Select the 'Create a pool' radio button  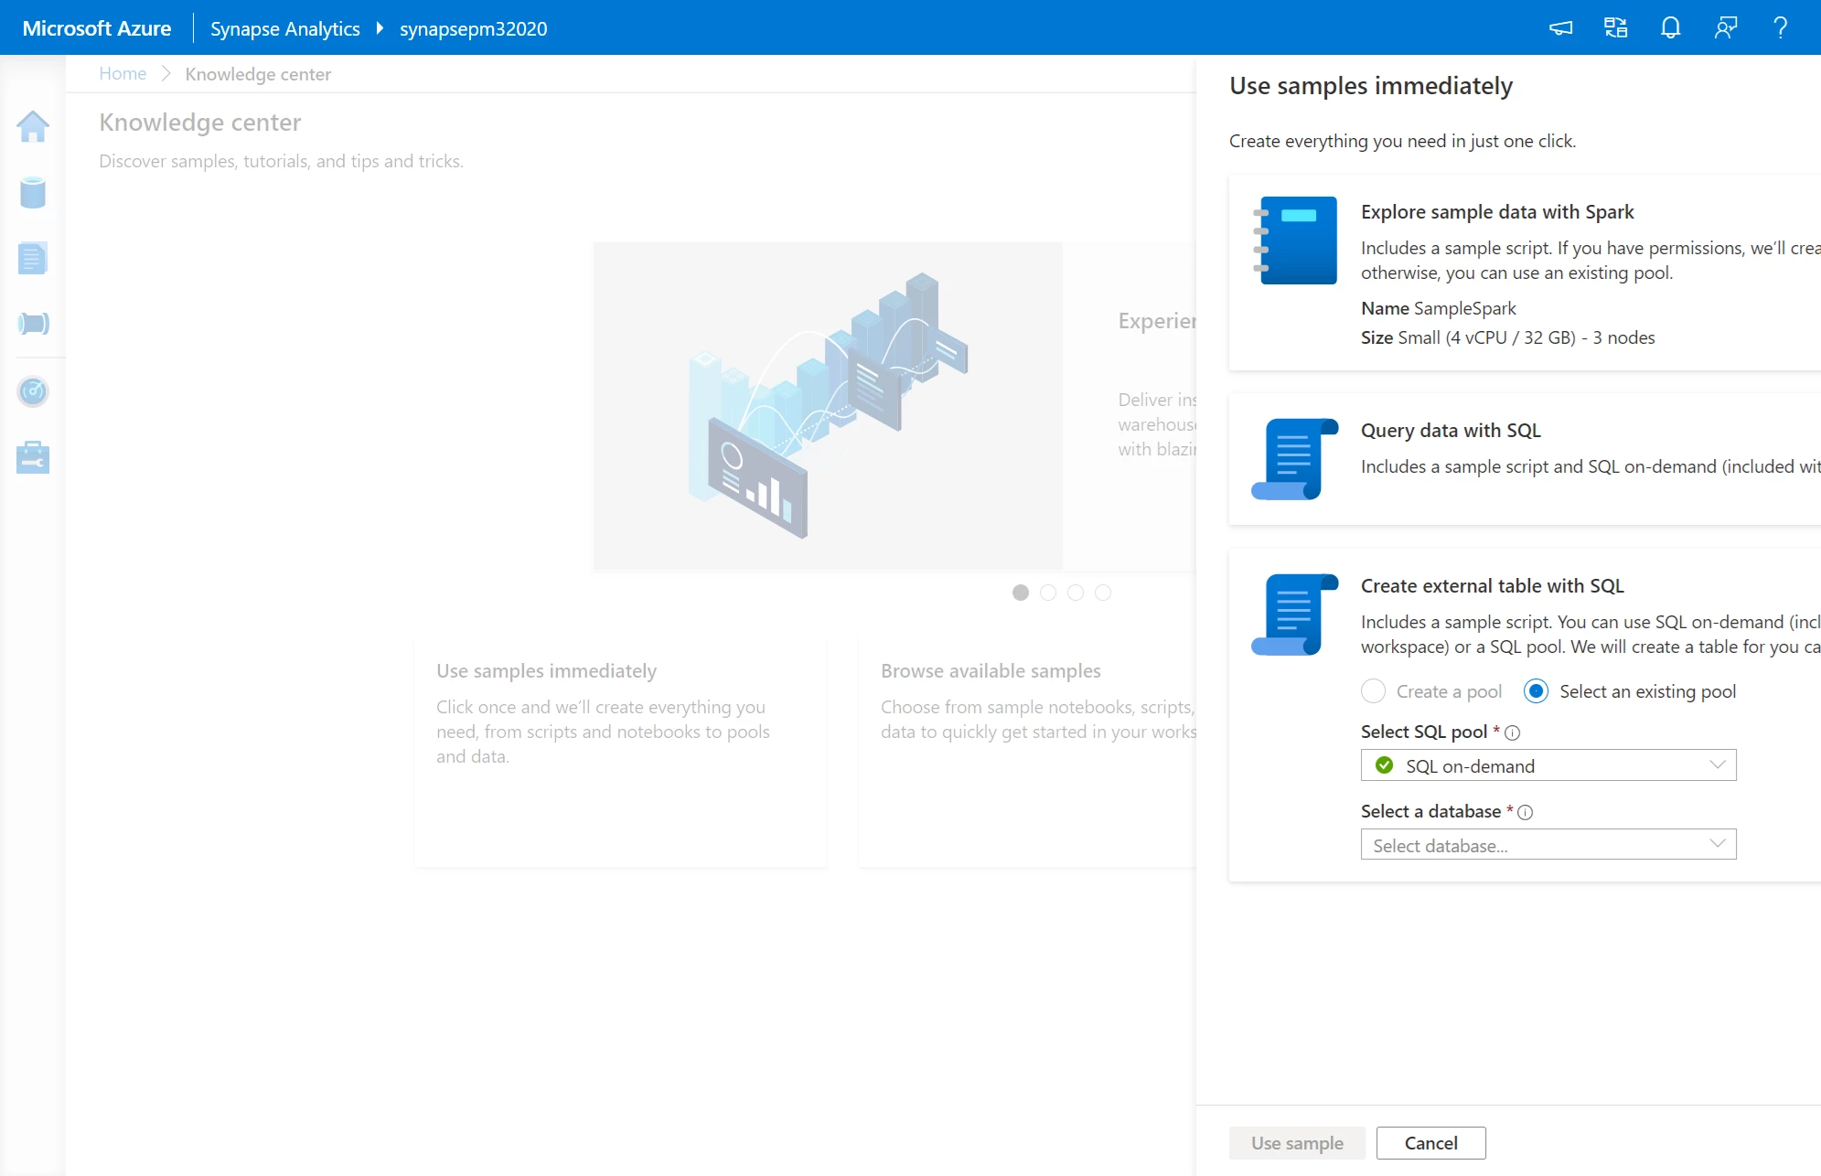pos(1373,691)
